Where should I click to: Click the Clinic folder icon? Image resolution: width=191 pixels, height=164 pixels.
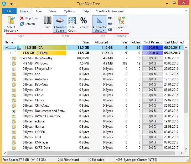(x=14, y=90)
